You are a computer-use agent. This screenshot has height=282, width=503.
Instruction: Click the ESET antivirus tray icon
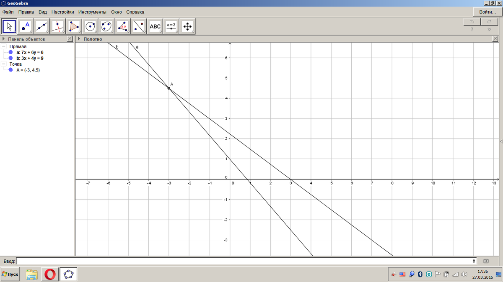pos(429,274)
